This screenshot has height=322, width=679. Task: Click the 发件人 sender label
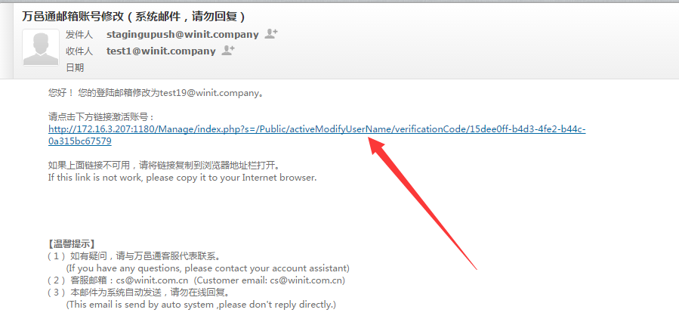(x=79, y=34)
